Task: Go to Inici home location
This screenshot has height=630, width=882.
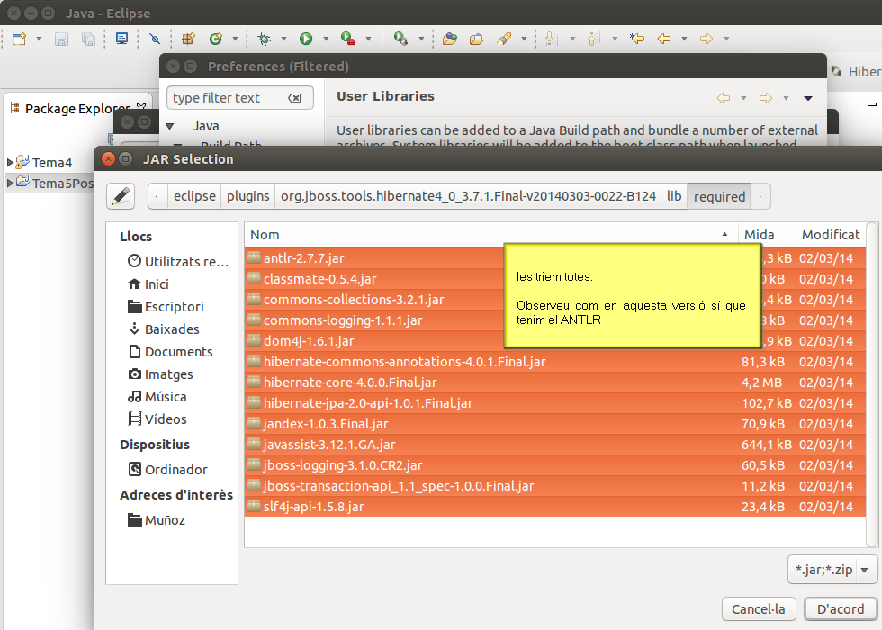Action: pos(148,284)
